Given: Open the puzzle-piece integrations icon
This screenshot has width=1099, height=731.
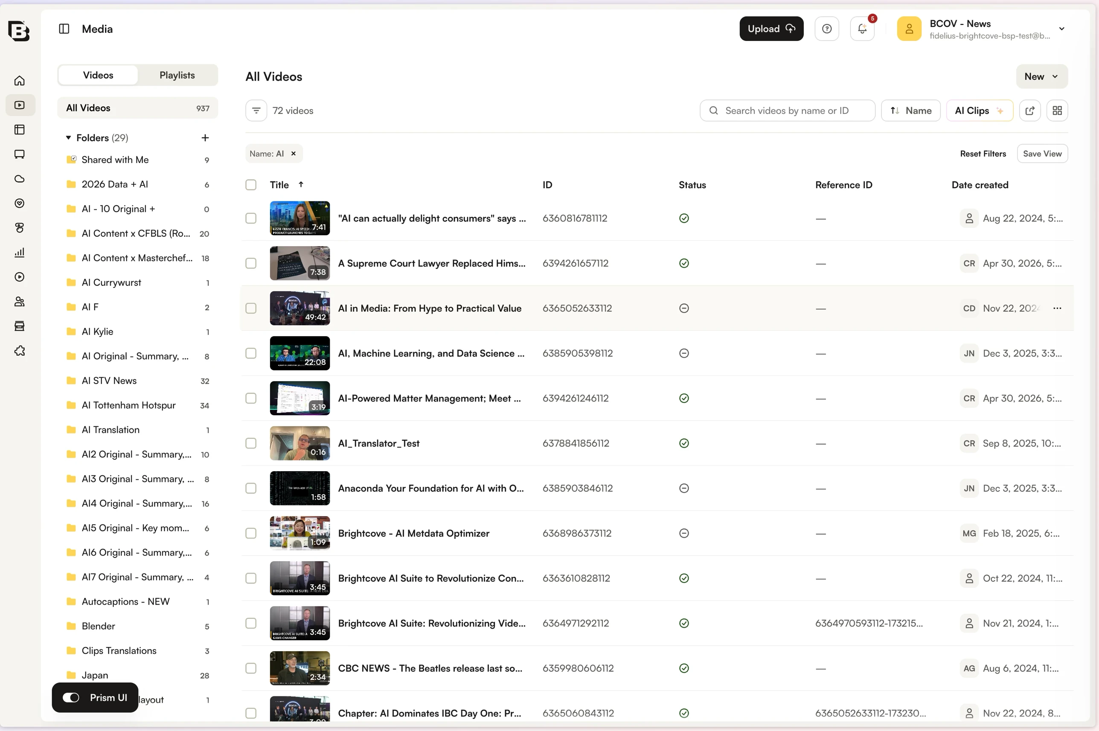Looking at the screenshot, I should [x=20, y=351].
